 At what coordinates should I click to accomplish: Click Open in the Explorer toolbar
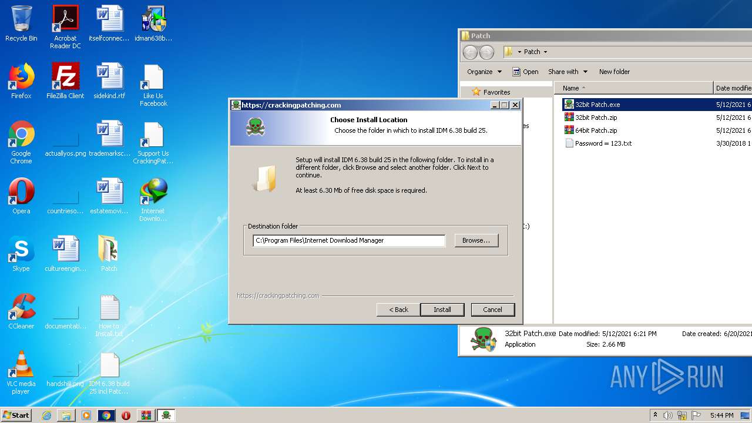[x=525, y=72]
